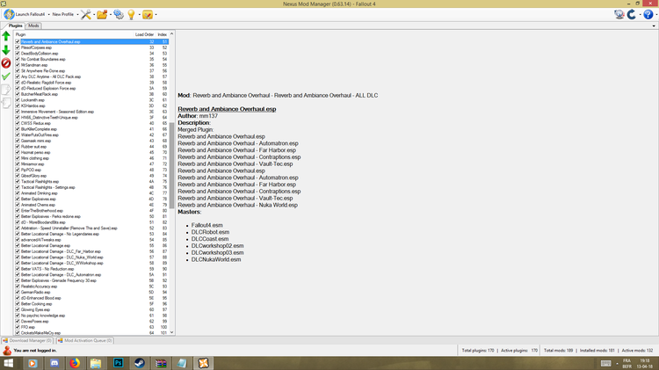This screenshot has height=370, width=659.
Task: Open the settings gears icon
Action: point(119,14)
